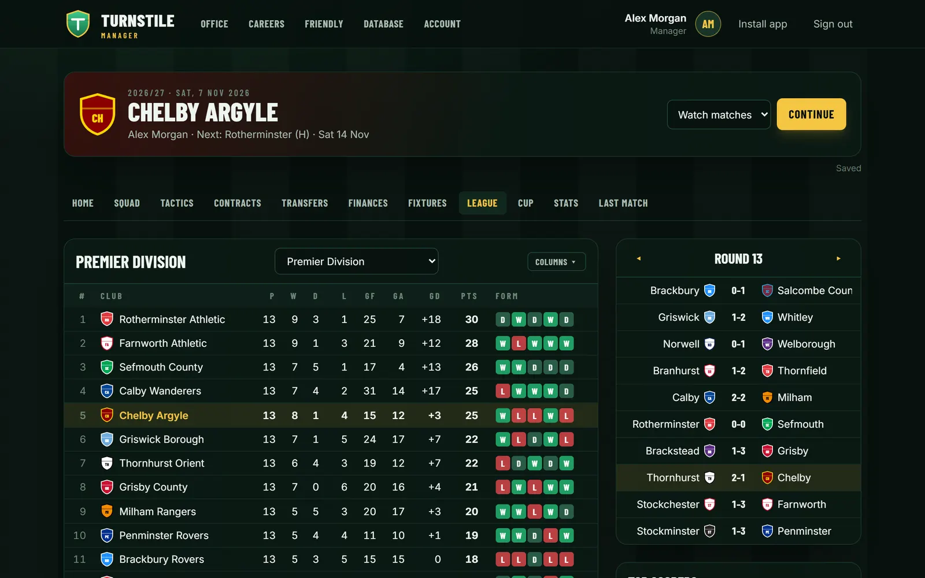The height and width of the screenshot is (578, 925).
Task: Click Grisby County's badge in table
Action: (107, 487)
